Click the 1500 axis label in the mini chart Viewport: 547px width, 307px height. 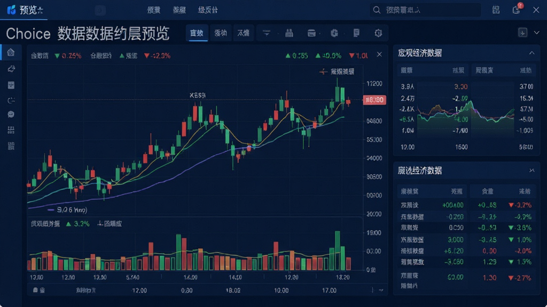(x=461, y=147)
